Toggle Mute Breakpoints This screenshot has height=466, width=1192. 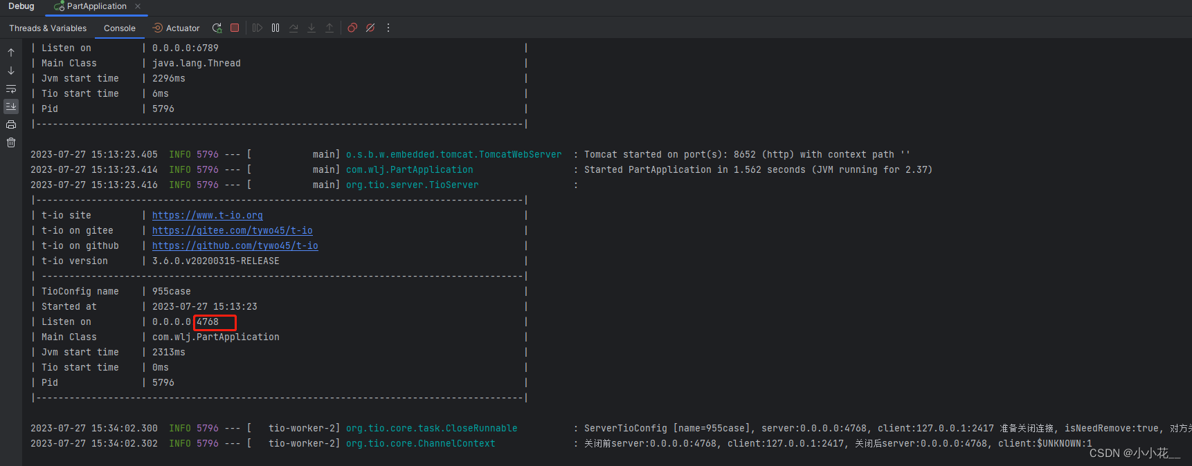coord(370,28)
